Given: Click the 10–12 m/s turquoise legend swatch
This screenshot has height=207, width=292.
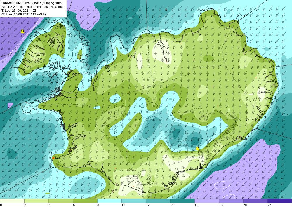Looking at the screenshot, I should coord(134,201).
